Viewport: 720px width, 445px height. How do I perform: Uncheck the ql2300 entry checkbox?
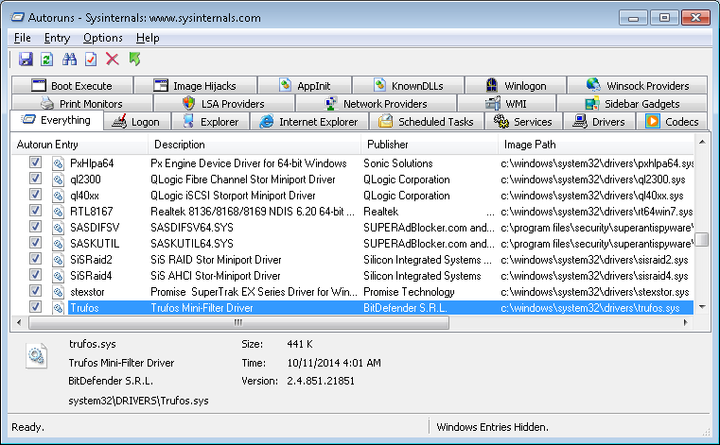pos(35,179)
